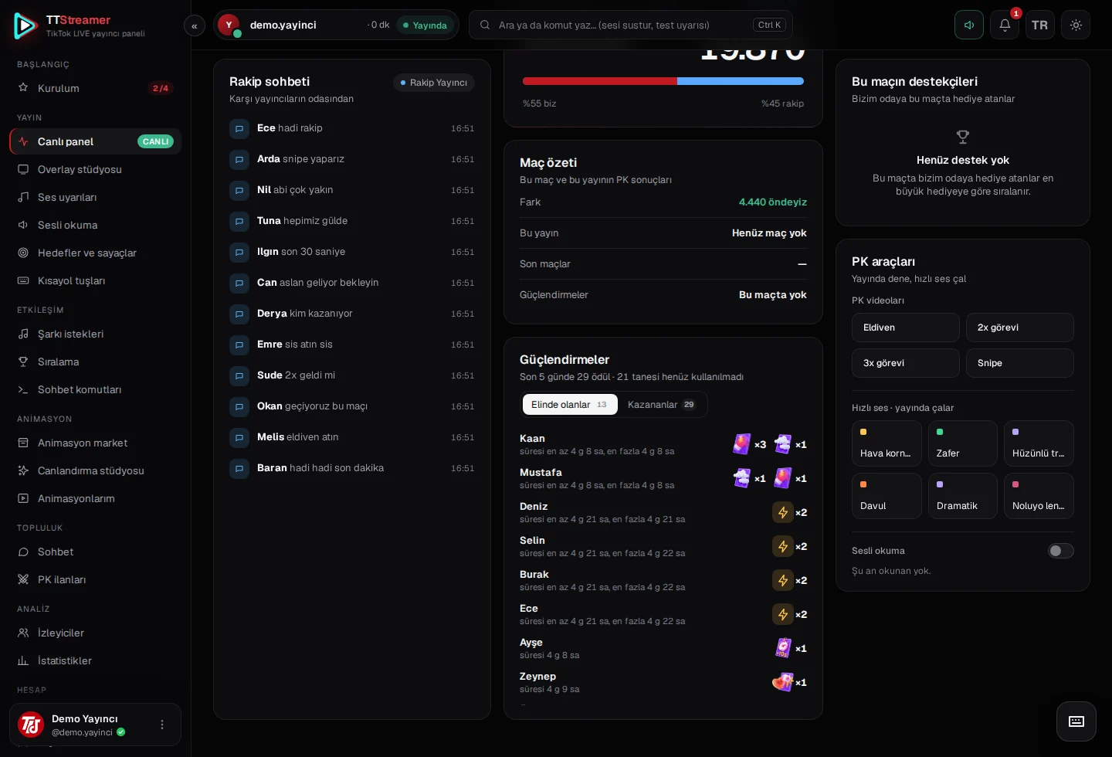Open account options three-dot menu
Viewport: 1112px width, 757px height.
tap(162, 725)
